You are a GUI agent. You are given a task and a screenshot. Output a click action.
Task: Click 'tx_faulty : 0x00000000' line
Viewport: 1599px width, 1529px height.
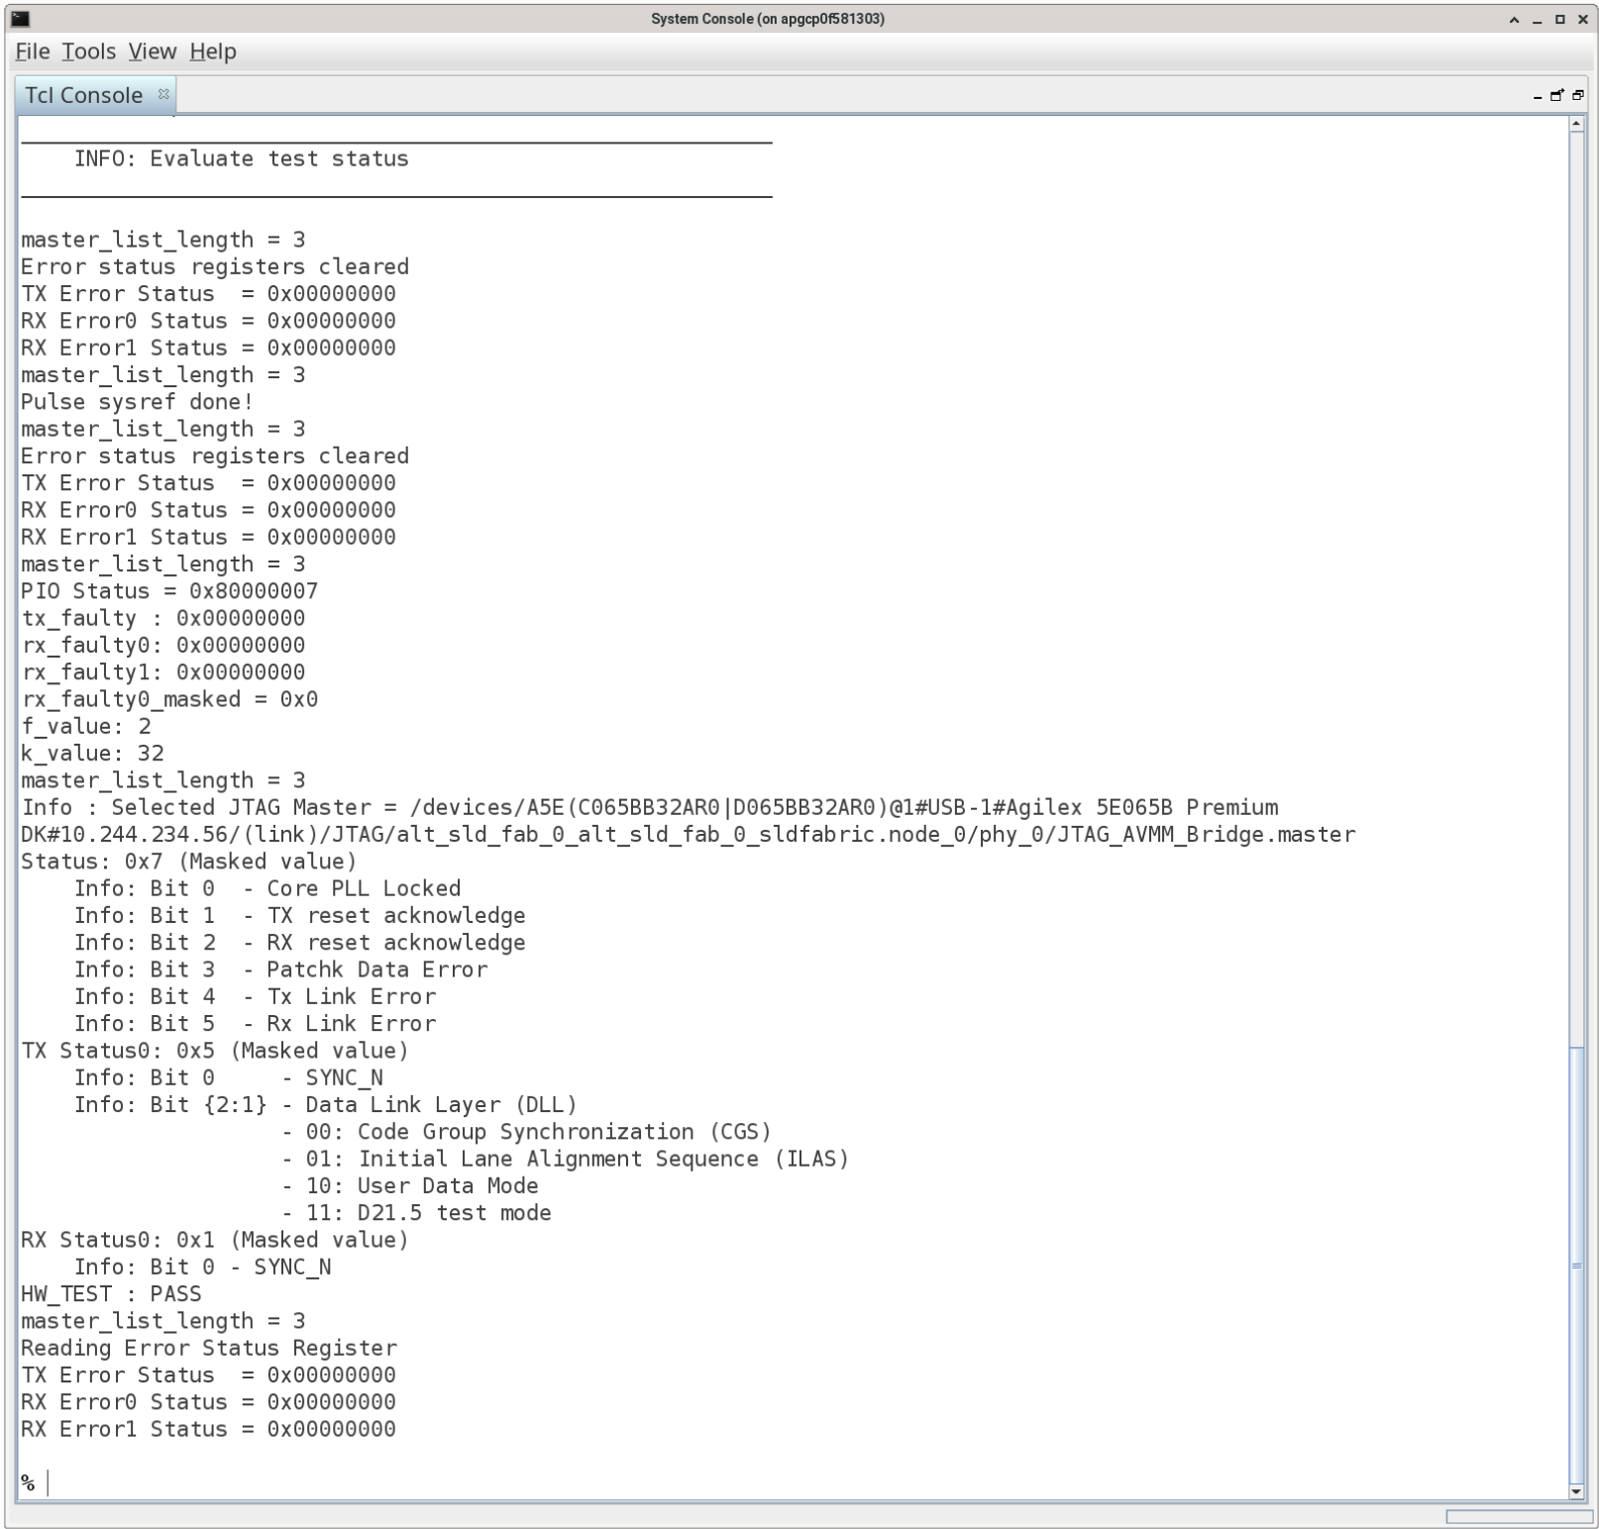pos(162,618)
